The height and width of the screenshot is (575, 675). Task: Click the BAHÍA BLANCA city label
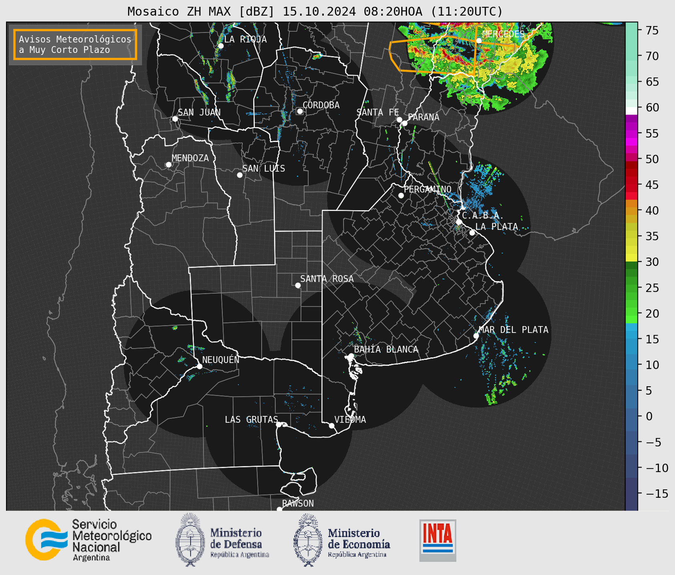click(386, 349)
